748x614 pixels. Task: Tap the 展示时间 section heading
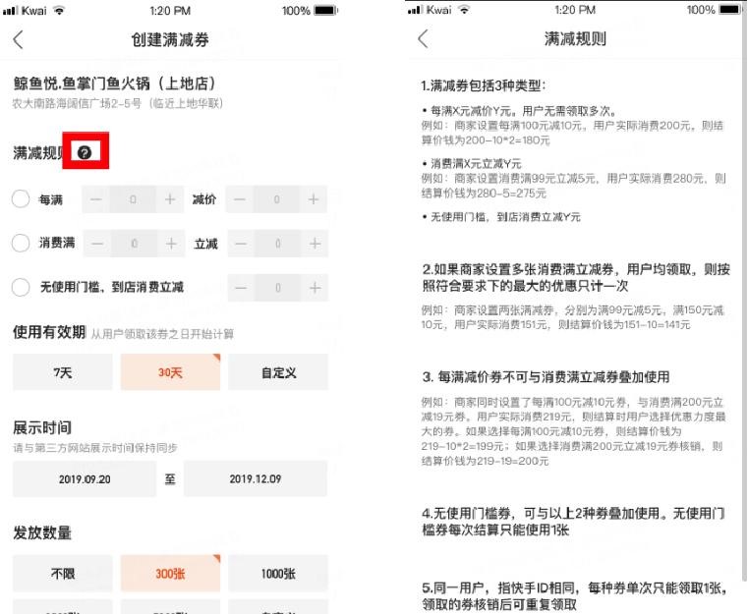42,427
